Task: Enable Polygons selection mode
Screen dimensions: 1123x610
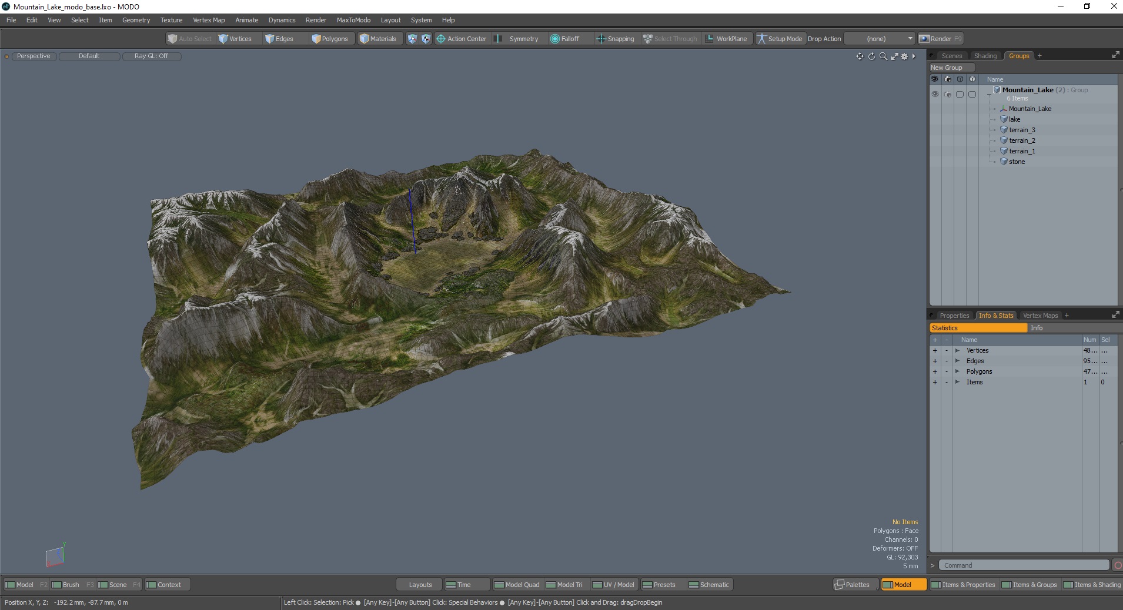Action: 330,39
